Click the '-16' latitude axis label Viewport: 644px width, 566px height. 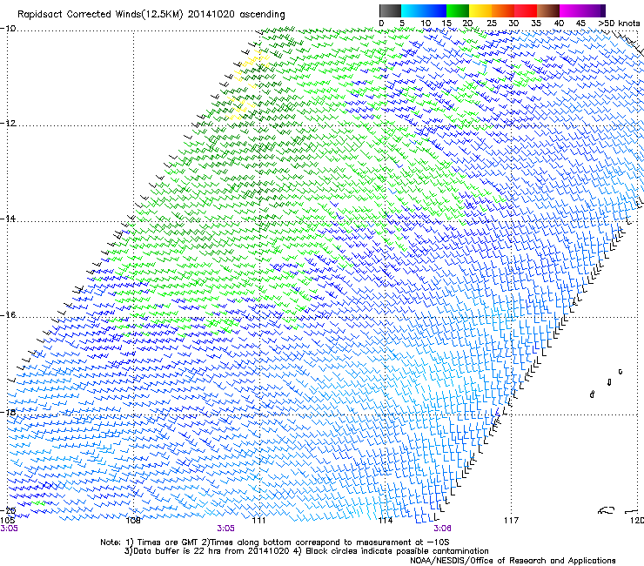pyautogui.click(x=8, y=315)
